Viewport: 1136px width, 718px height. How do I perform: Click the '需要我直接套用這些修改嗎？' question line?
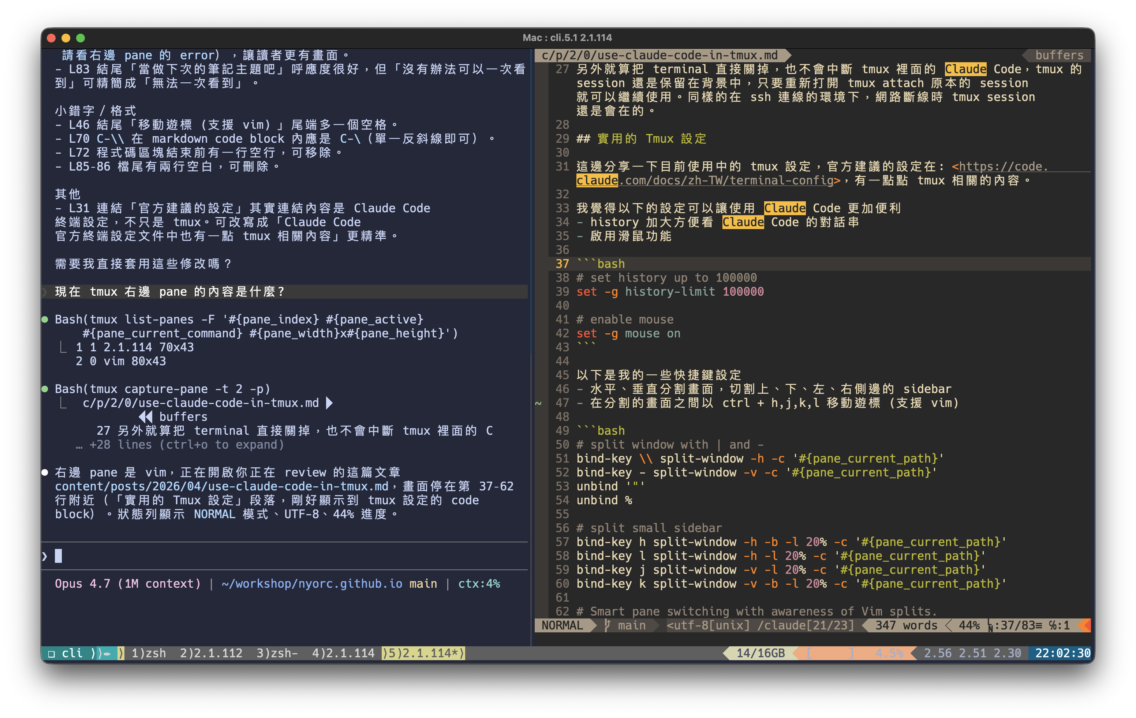point(143,264)
